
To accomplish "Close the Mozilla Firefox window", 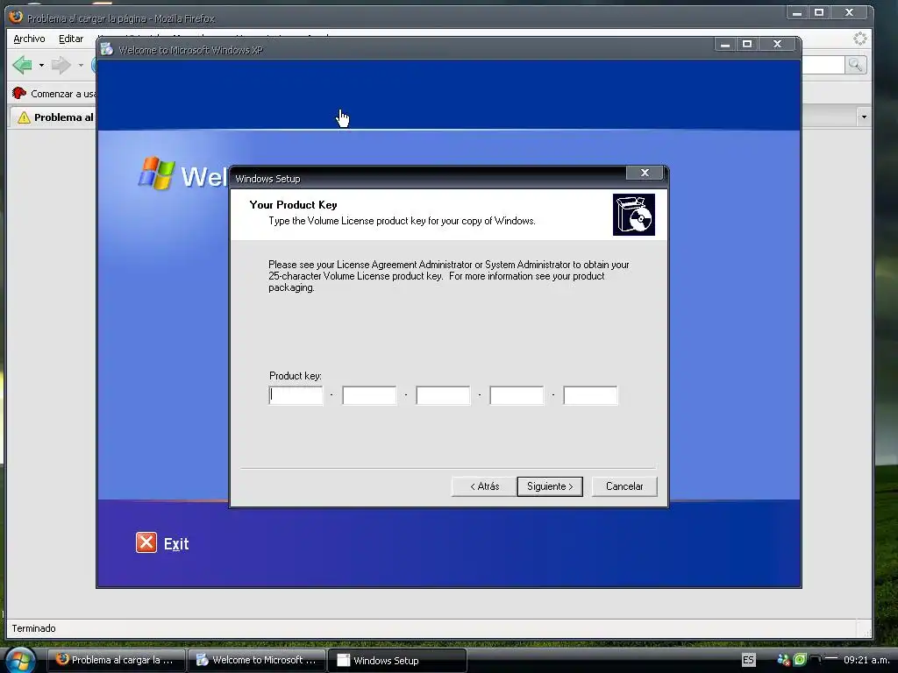I will pyautogui.click(x=849, y=12).
